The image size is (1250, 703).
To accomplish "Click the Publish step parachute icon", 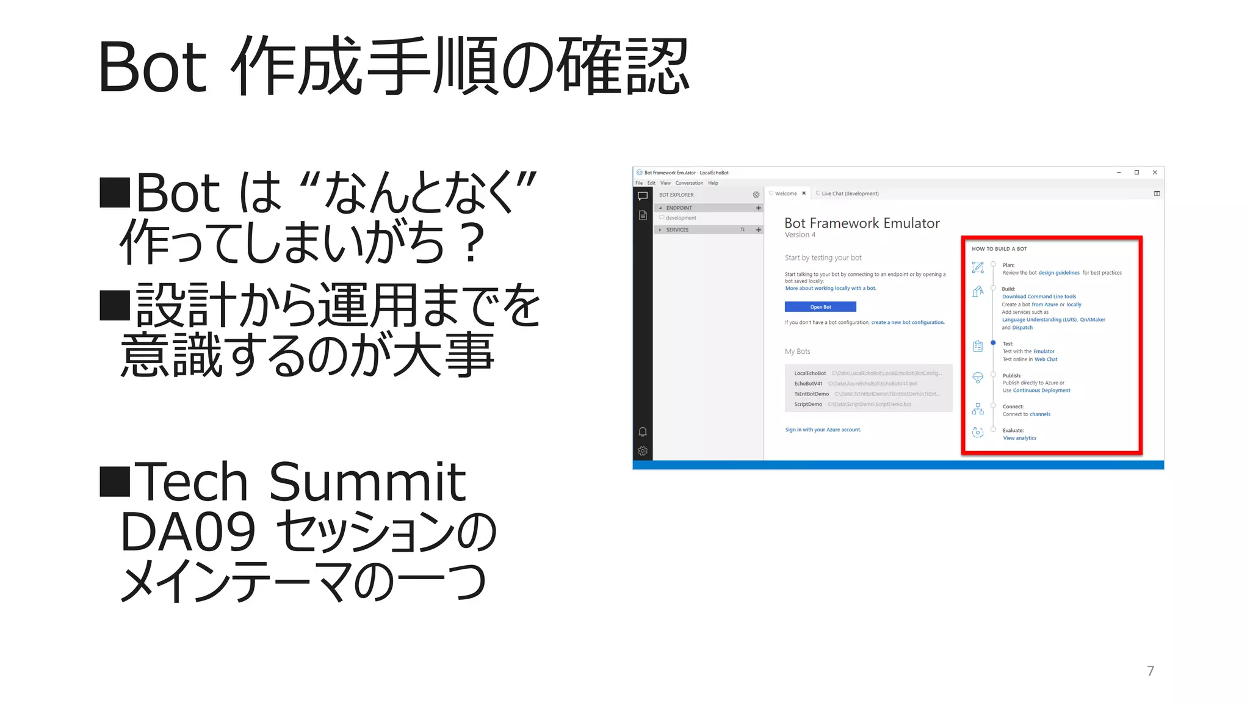I will [978, 378].
